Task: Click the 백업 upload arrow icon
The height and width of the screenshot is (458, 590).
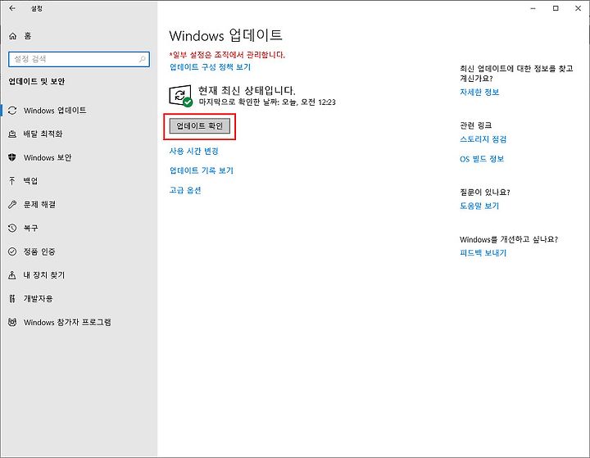Action: [x=12, y=181]
